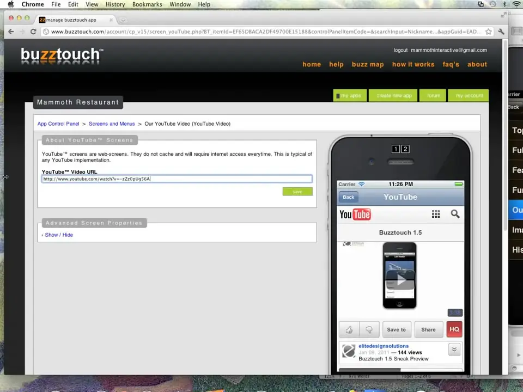Open the my apps tab

(x=350, y=96)
